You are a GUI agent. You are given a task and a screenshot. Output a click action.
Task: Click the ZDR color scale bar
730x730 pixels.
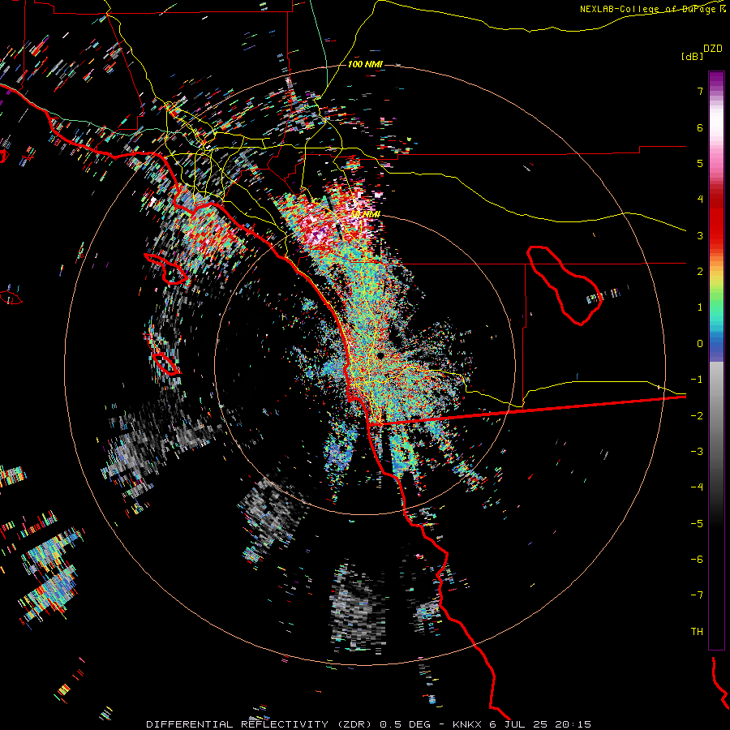[716, 360]
